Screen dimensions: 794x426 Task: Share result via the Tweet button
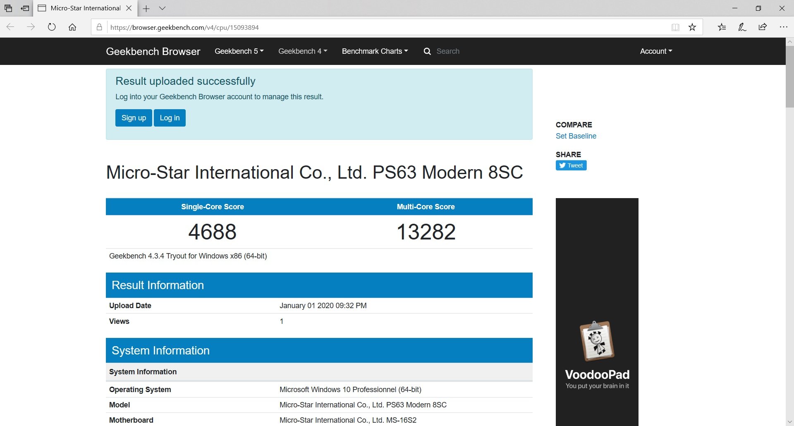pyautogui.click(x=571, y=165)
